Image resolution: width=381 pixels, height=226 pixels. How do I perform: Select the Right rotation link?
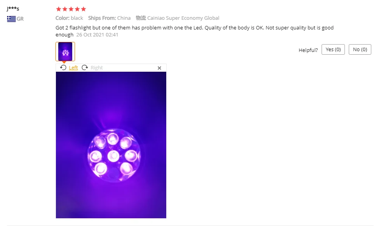pos(97,68)
